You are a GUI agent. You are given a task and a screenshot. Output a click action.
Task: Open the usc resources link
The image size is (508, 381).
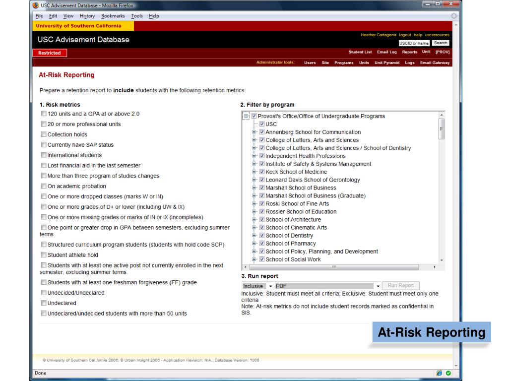pyautogui.click(x=437, y=35)
